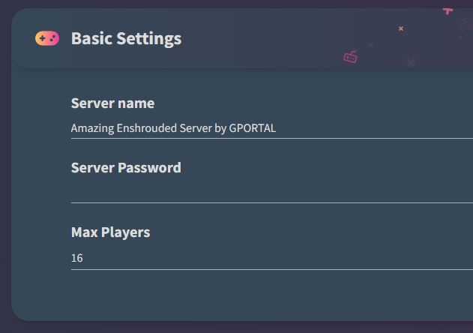Select the Basic Settings heading

[127, 39]
